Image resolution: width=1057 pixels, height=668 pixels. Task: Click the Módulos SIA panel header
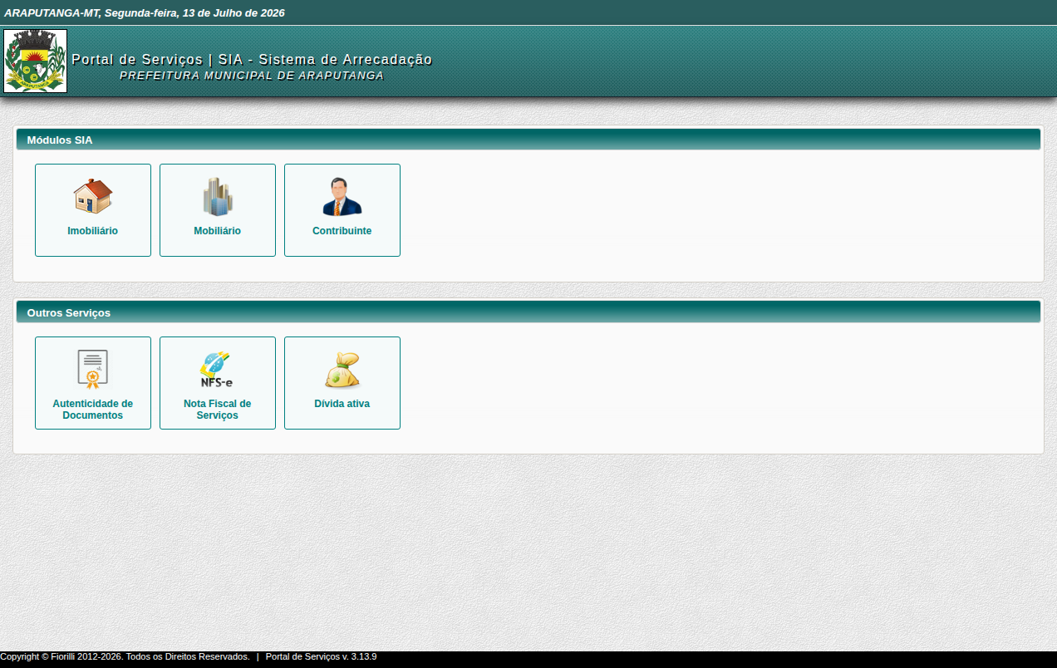(528, 140)
